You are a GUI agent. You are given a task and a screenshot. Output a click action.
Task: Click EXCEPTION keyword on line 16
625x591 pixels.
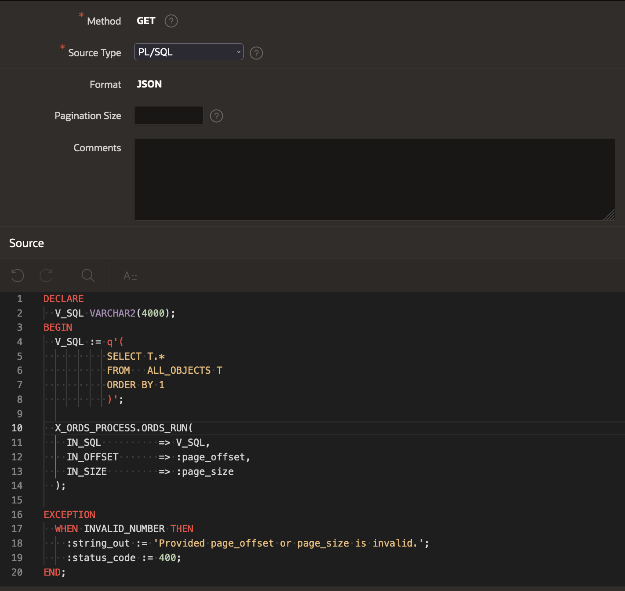tap(69, 515)
